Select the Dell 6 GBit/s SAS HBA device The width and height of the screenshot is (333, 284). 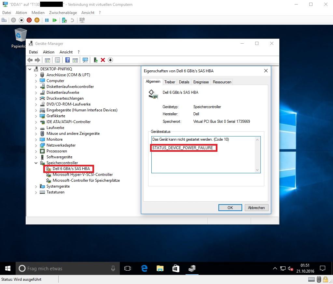(x=71, y=169)
